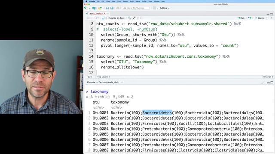Print the current file

tap(118, 8)
